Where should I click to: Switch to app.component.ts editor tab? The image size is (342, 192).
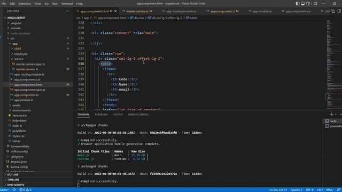point(224,11)
